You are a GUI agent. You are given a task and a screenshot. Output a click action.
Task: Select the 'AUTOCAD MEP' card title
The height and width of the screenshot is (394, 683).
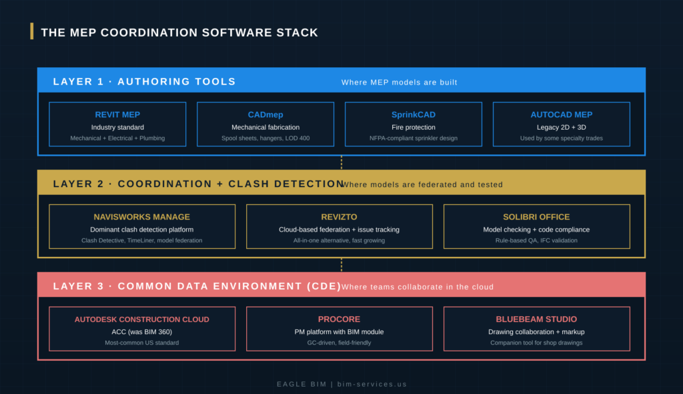(x=562, y=115)
